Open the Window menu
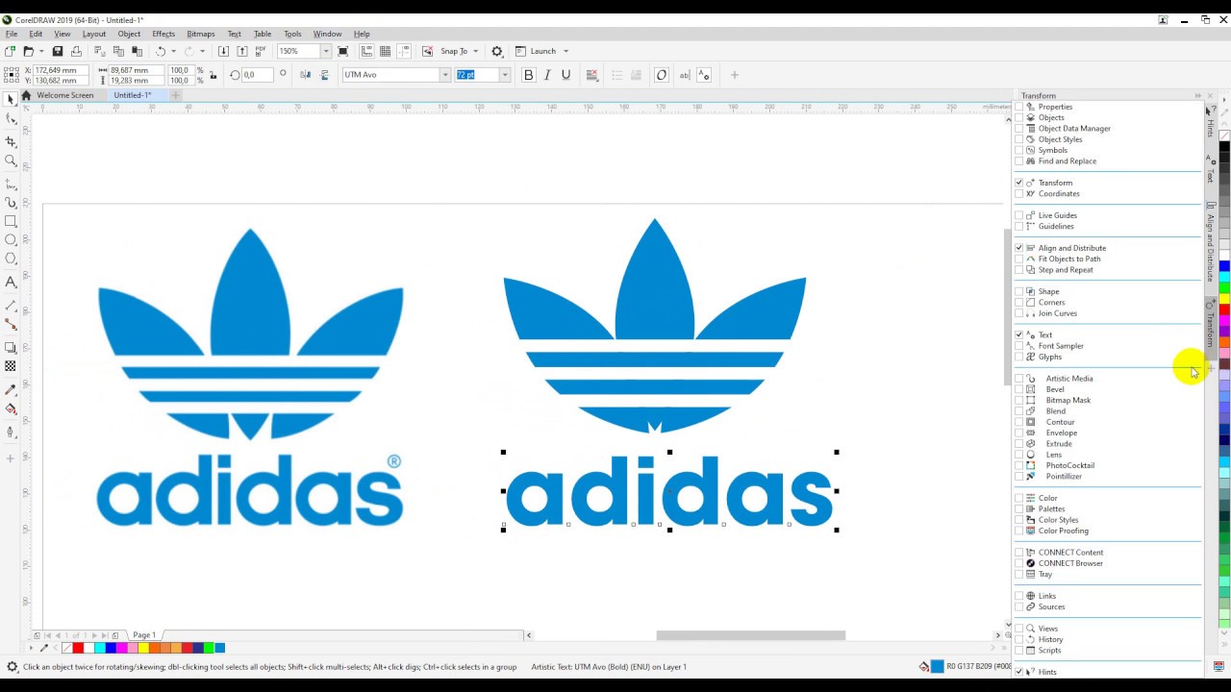The height and width of the screenshot is (692, 1231). [327, 34]
